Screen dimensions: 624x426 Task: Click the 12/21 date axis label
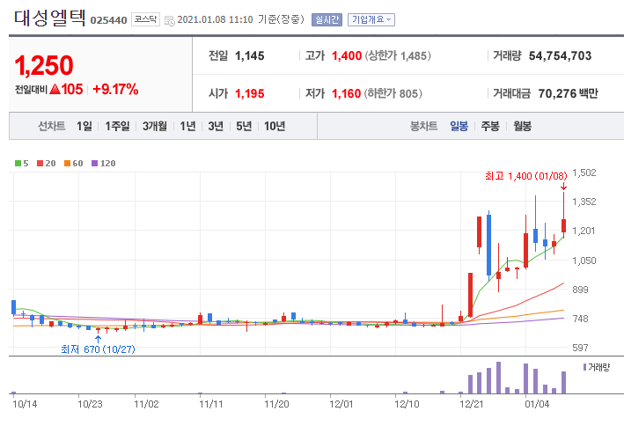tap(472, 404)
